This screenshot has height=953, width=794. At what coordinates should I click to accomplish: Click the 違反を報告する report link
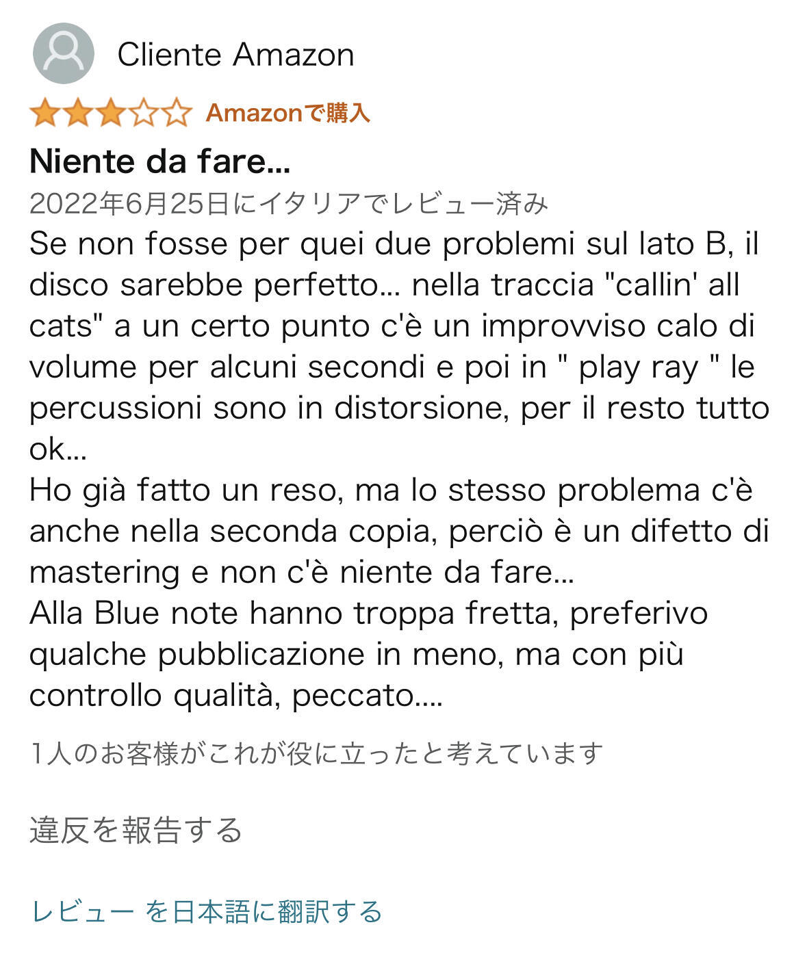(x=136, y=830)
